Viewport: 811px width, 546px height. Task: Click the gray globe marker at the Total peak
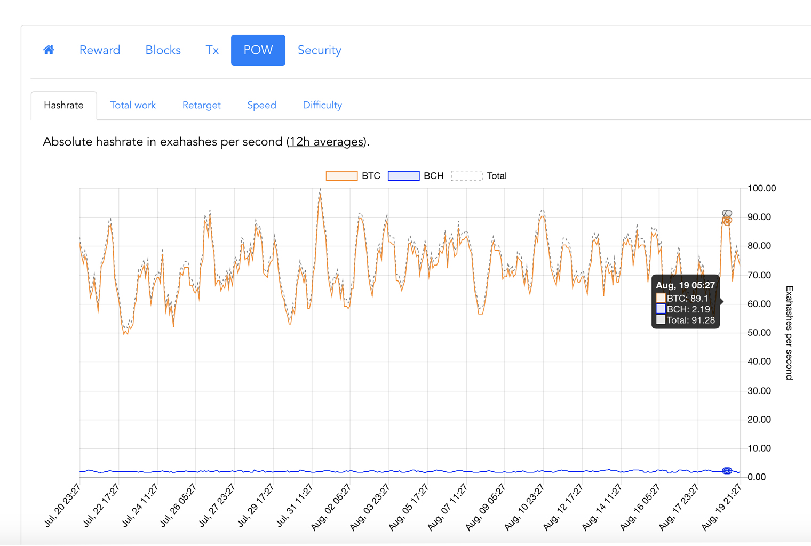[x=729, y=213]
